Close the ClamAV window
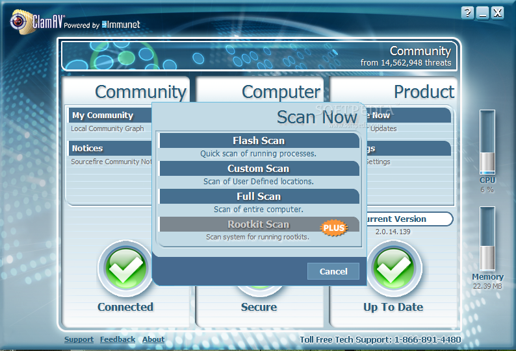Viewport: 516px width, 351px height. tap(497, 13)
